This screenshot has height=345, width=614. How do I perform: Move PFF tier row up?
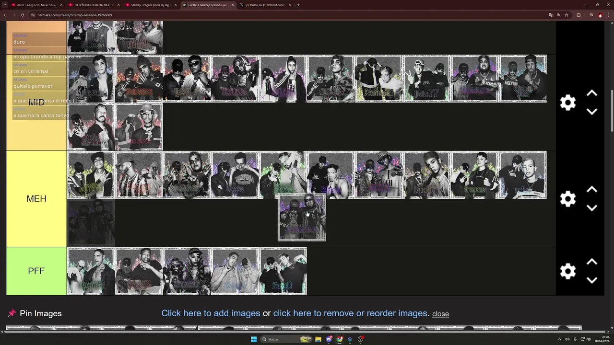point(592,262)
